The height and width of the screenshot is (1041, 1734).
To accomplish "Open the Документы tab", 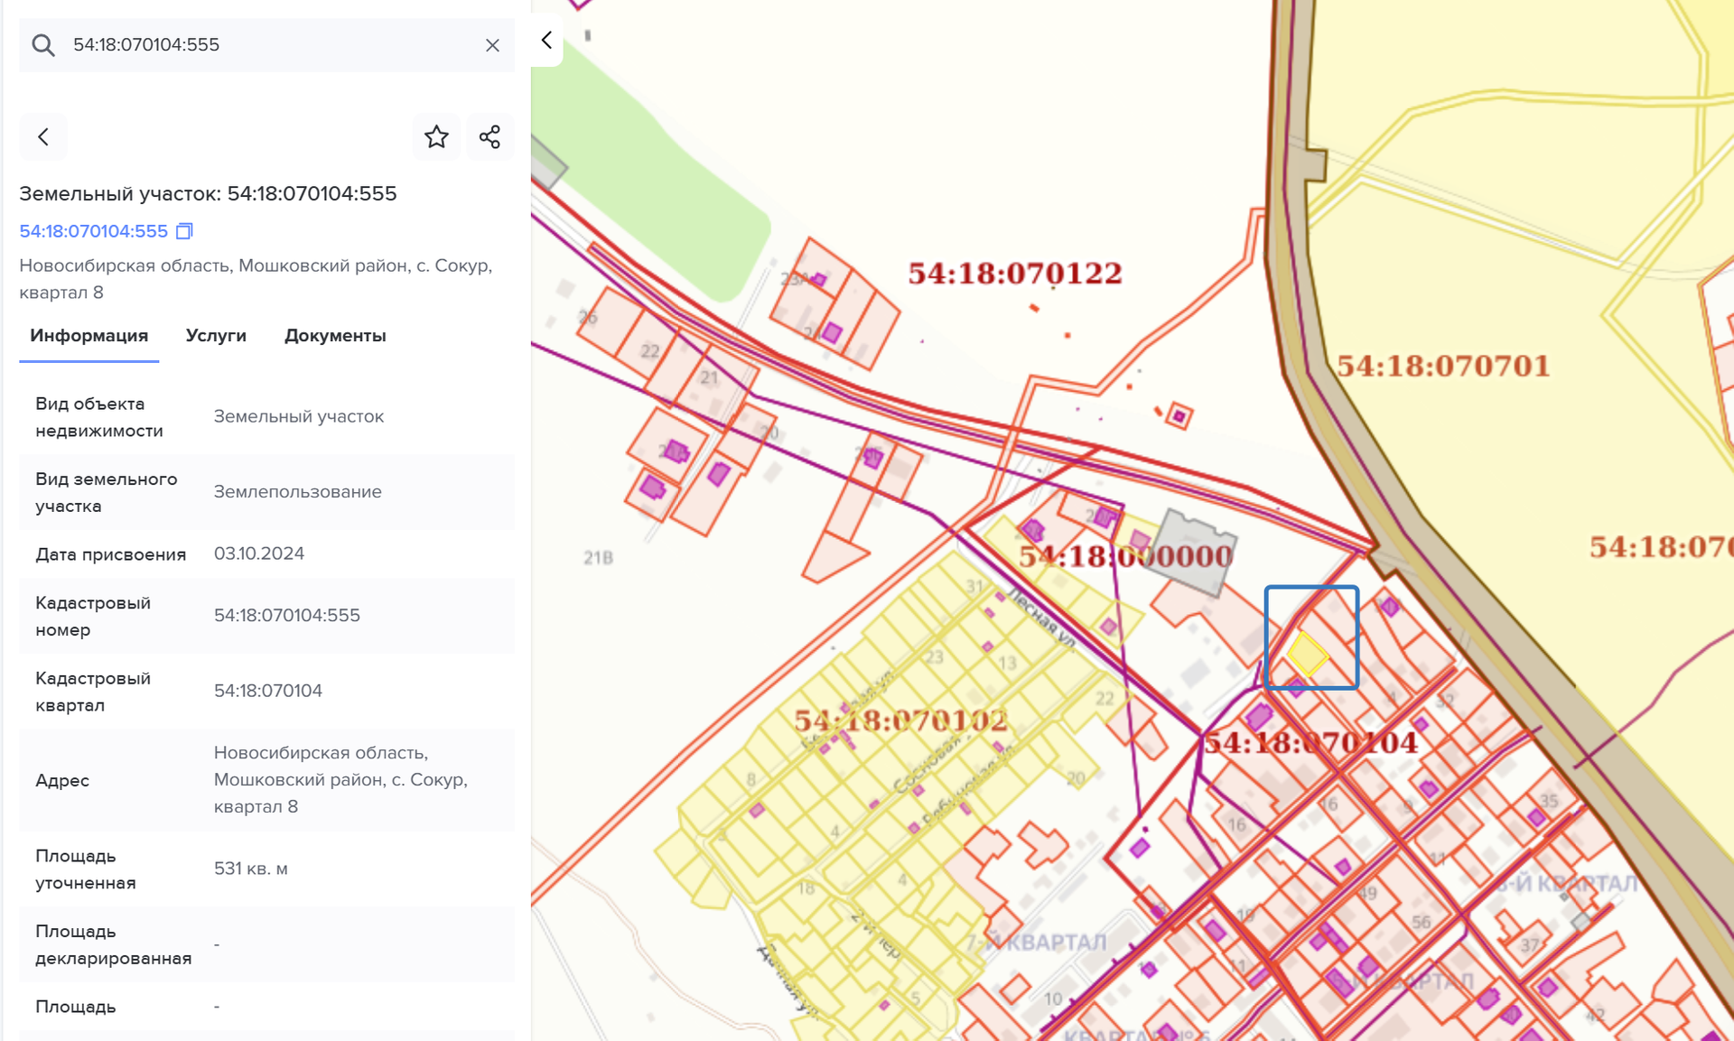I will [x=335, y=336].
